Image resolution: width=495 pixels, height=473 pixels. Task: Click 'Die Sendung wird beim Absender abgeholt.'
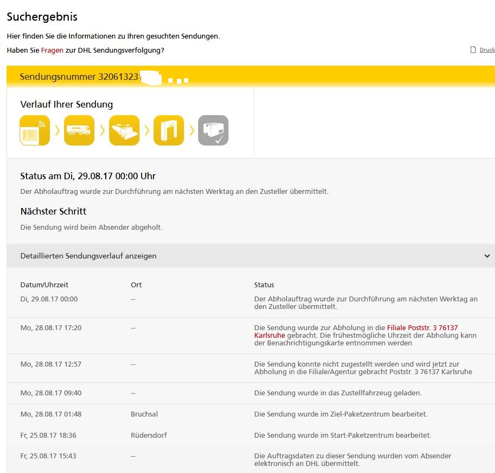91,228
